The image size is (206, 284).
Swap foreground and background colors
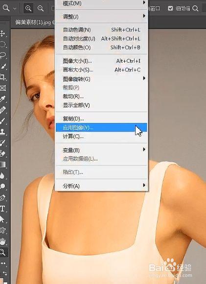(x=5, y=273)
